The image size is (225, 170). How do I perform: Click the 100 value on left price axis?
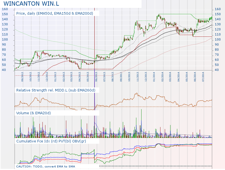5,39
